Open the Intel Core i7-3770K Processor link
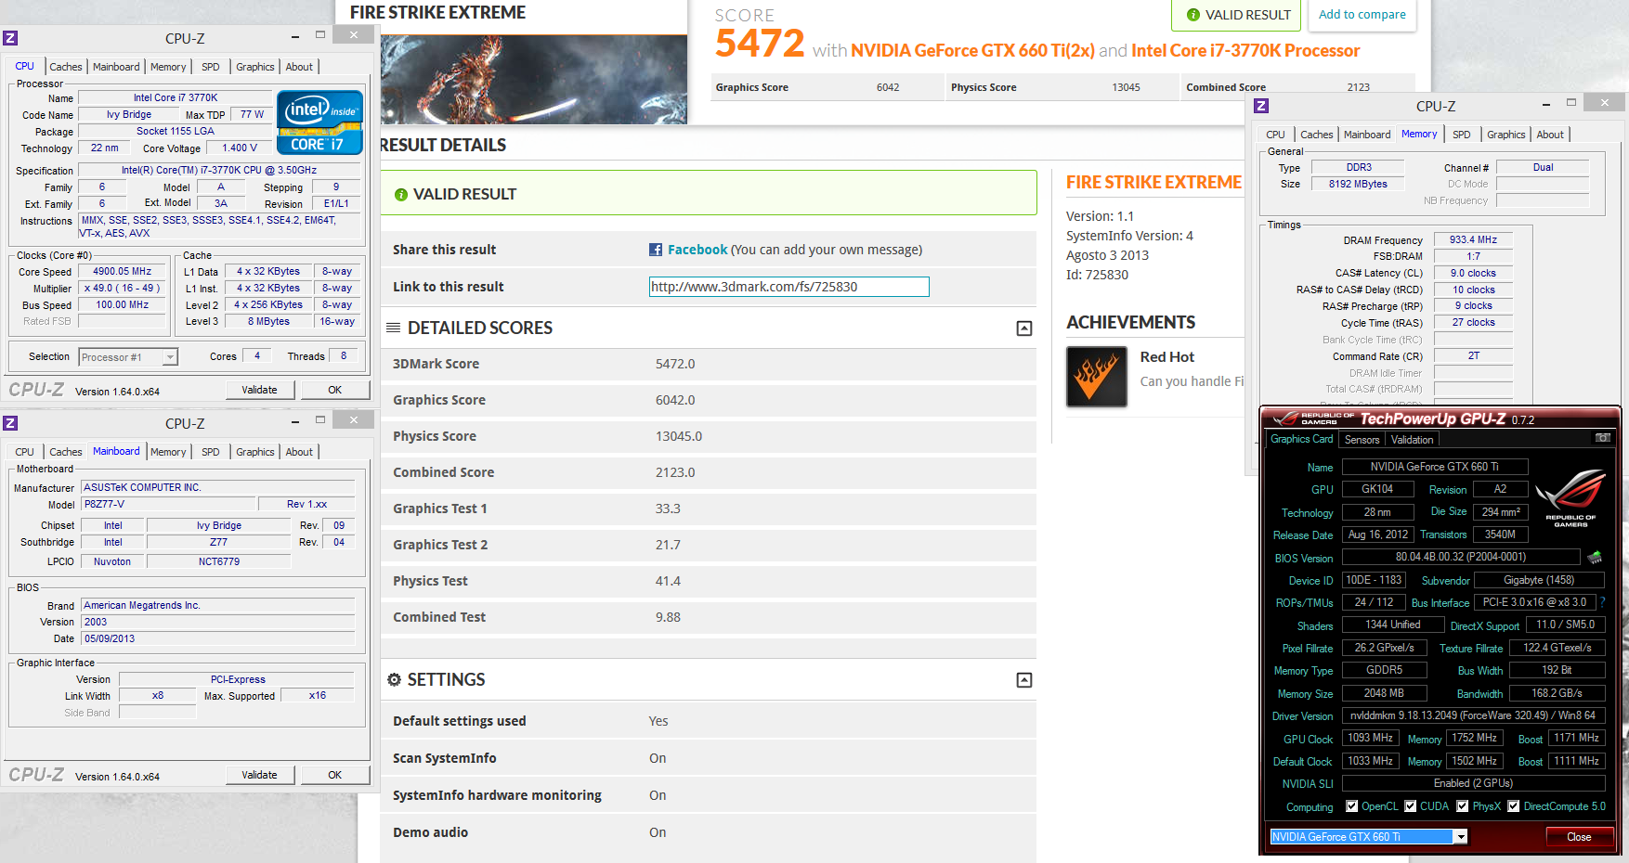The image size is (1629, 863). tap(1245, 50)
